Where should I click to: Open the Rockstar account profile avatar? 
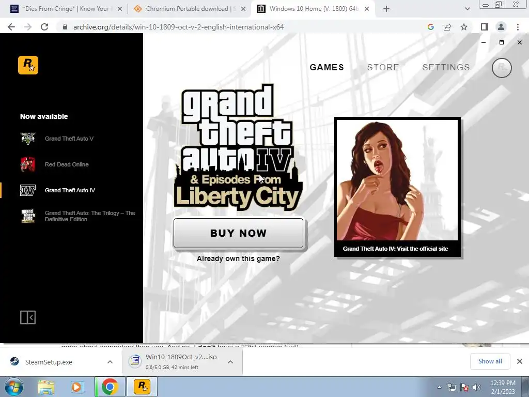pos(502,68)
